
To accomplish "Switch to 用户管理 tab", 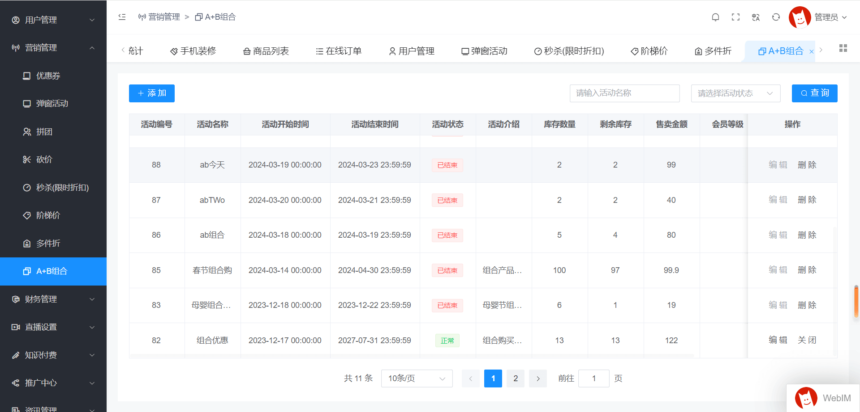I will point(412,51).
